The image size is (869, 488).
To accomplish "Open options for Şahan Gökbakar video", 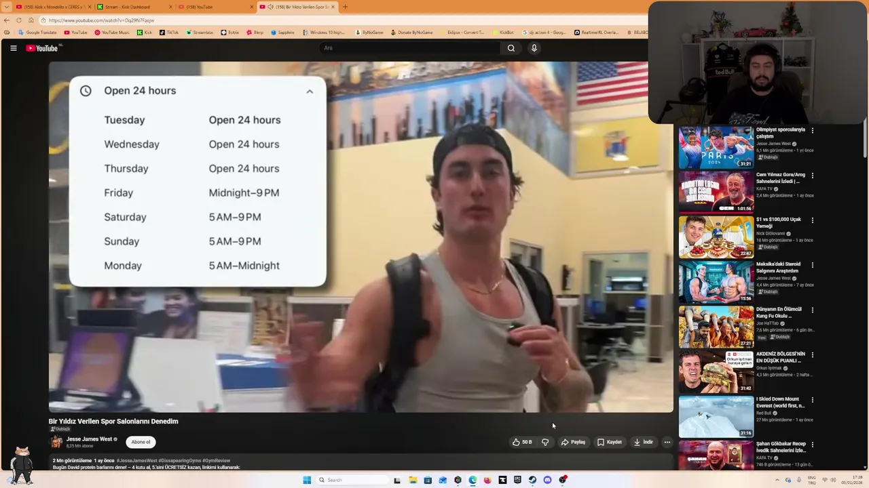I will coord(813,445).
